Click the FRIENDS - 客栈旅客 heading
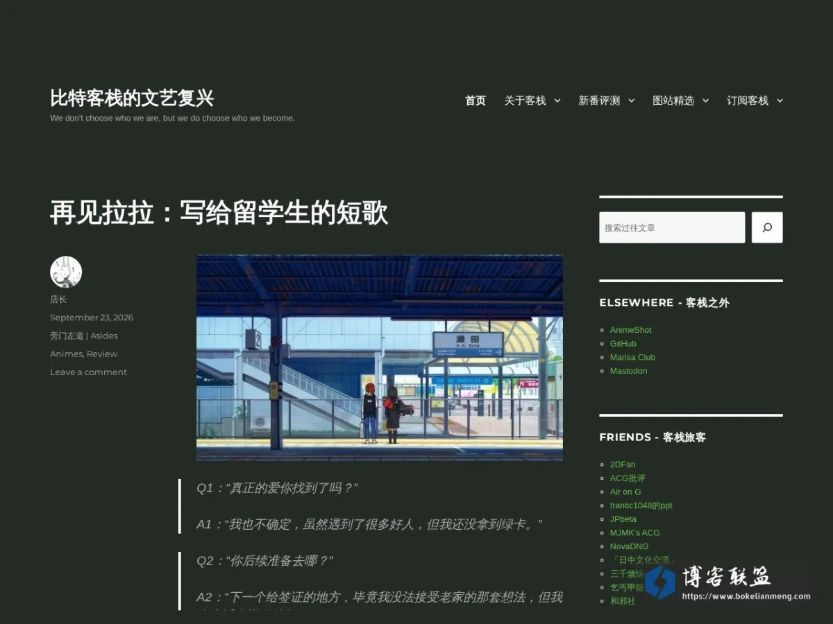Viewport: 833px width, 624px height. 653,437
